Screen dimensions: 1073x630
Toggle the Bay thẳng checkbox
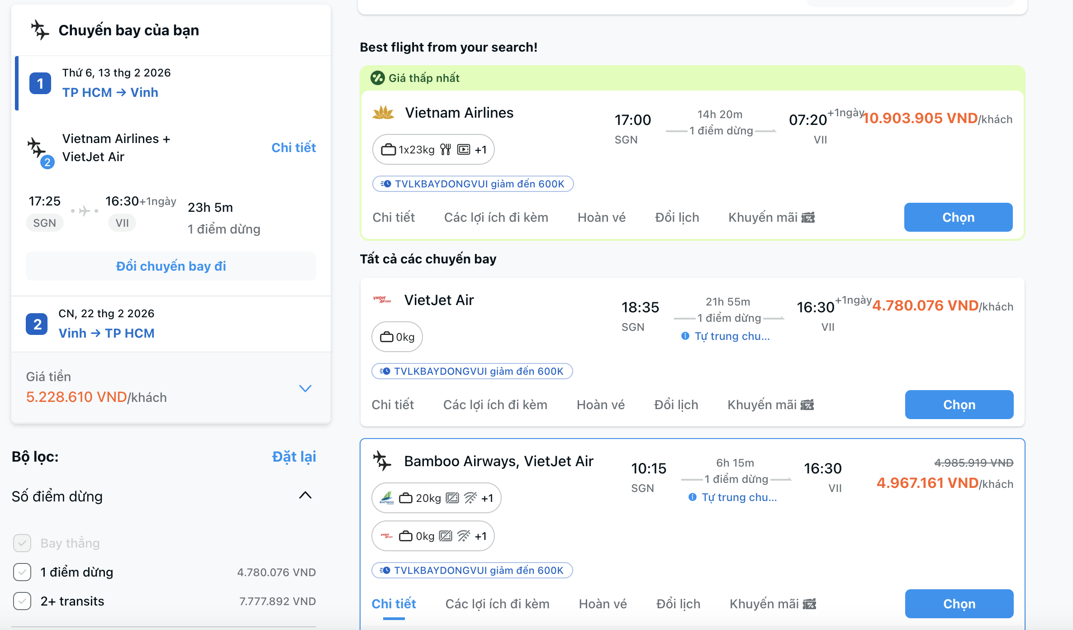click(x=22, y=543)
